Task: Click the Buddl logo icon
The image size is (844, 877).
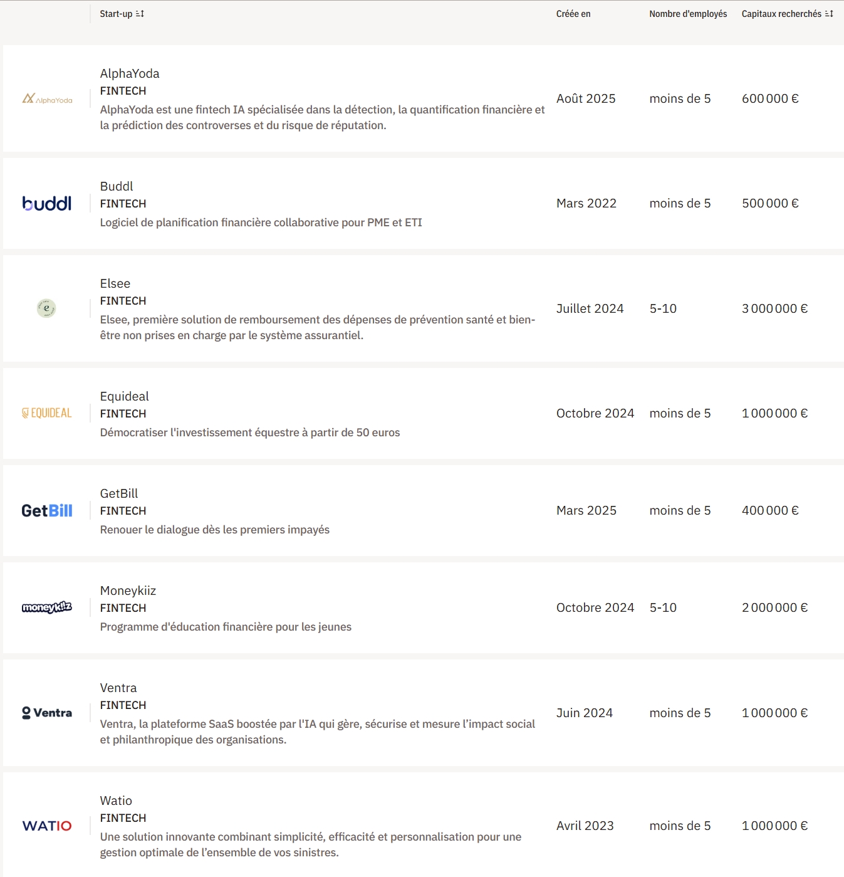Action: coord(47,204)
